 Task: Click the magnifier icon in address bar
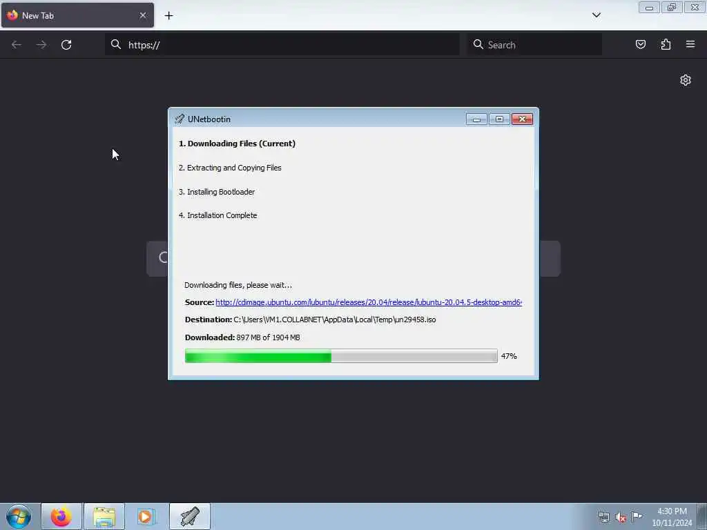[116, 44]
